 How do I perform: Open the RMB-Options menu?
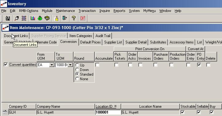coord(29,11)
